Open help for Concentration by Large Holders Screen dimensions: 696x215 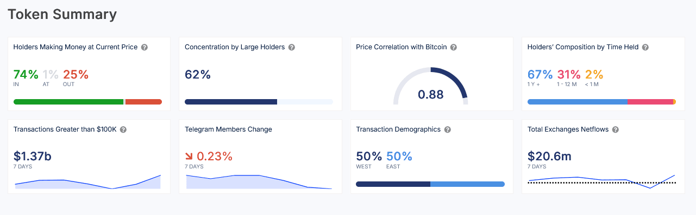tap(291, 47)
